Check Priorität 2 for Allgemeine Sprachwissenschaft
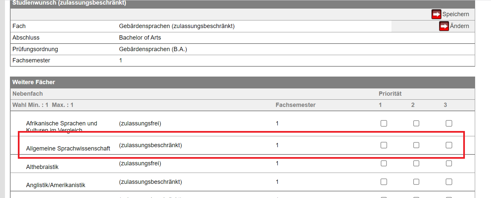 416,145
